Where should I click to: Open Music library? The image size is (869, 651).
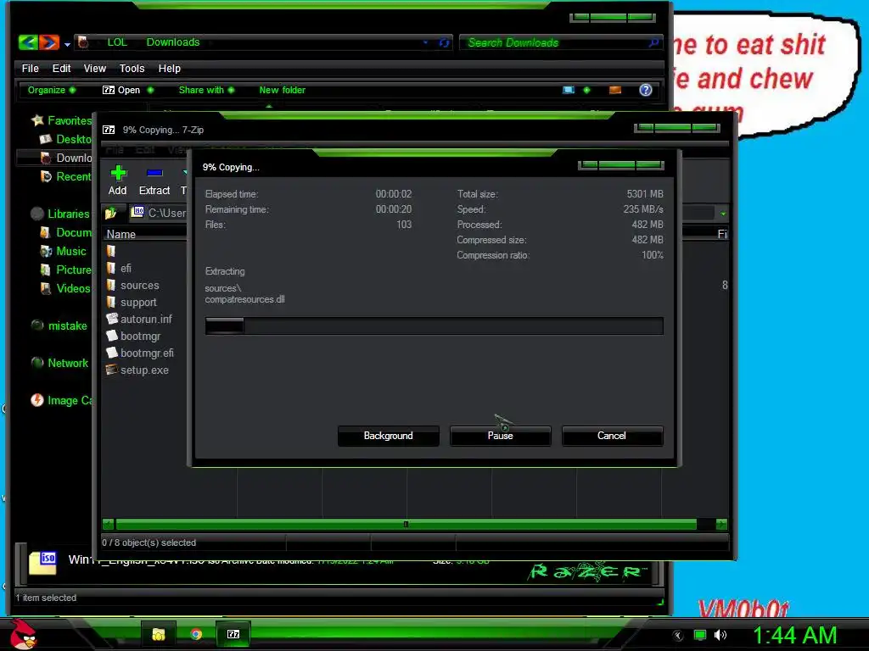click(63, 251)
